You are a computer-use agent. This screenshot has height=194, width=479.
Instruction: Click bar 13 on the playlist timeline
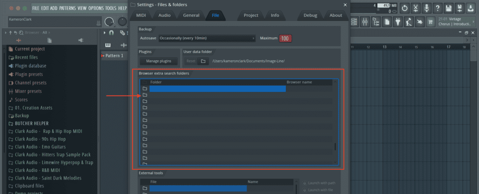click(x=385, y=47)
